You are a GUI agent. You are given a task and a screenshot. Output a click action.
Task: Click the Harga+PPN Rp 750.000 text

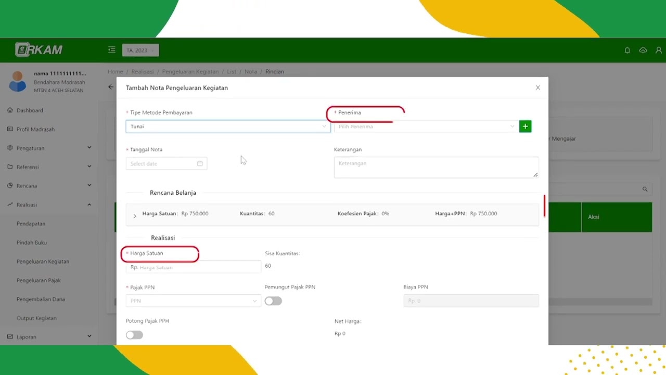pos(466,214)
